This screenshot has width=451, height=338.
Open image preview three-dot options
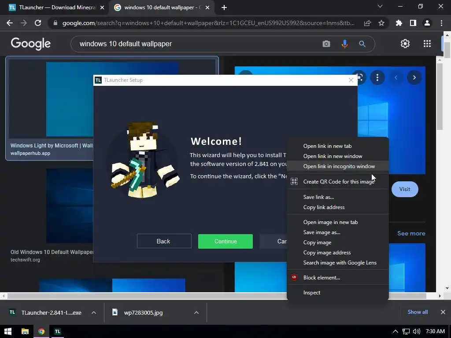377,77
